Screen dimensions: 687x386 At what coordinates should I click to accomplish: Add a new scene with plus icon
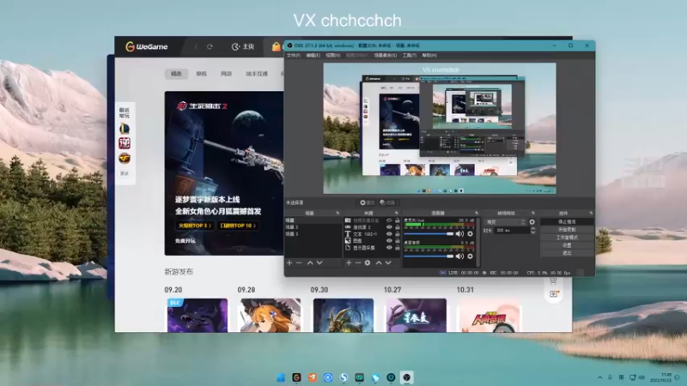pyautogui.click(x=289, y=263)
